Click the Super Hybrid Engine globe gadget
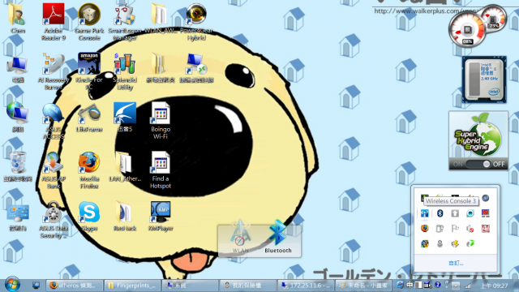 (478, 135)
